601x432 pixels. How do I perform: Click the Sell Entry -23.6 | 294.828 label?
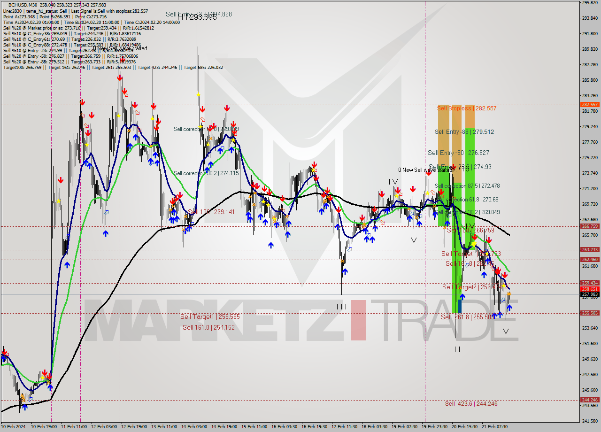(199, 14)
